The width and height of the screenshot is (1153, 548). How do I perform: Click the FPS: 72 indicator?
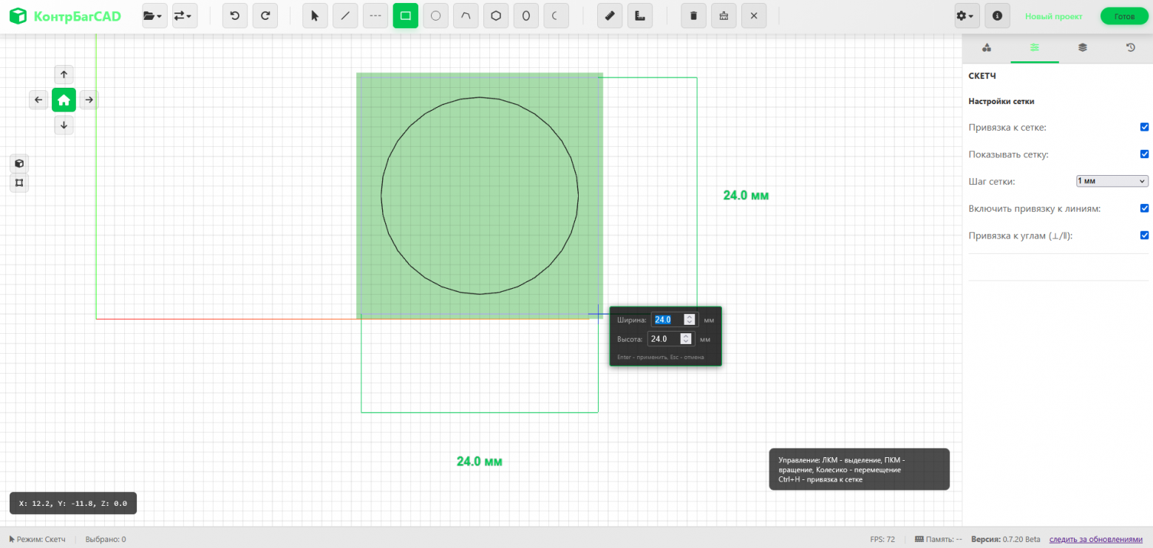point(882,539)
